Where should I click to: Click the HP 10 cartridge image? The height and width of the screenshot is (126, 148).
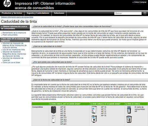click(94, 110)
